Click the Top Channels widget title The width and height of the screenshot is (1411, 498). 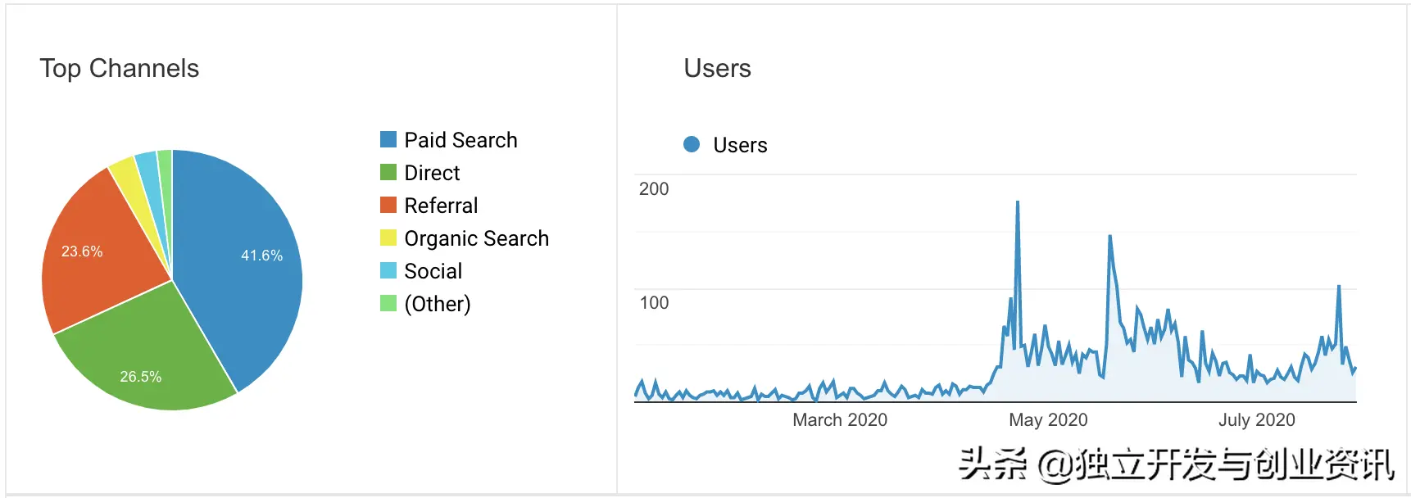pos(120,68)
